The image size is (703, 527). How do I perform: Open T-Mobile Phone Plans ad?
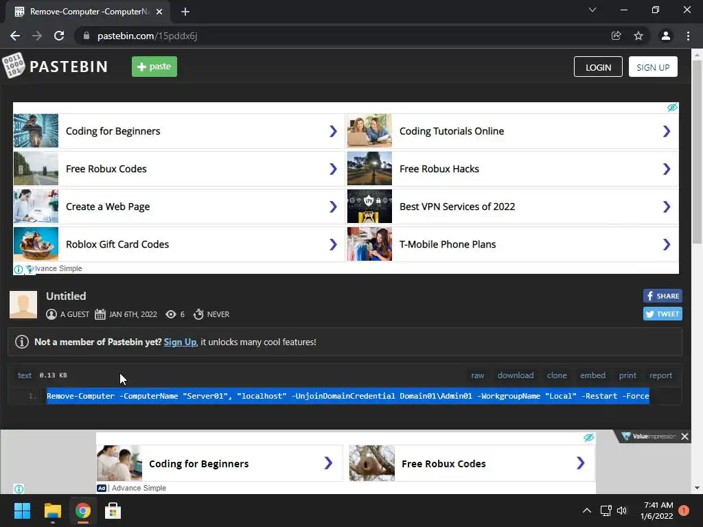(512, 244)
